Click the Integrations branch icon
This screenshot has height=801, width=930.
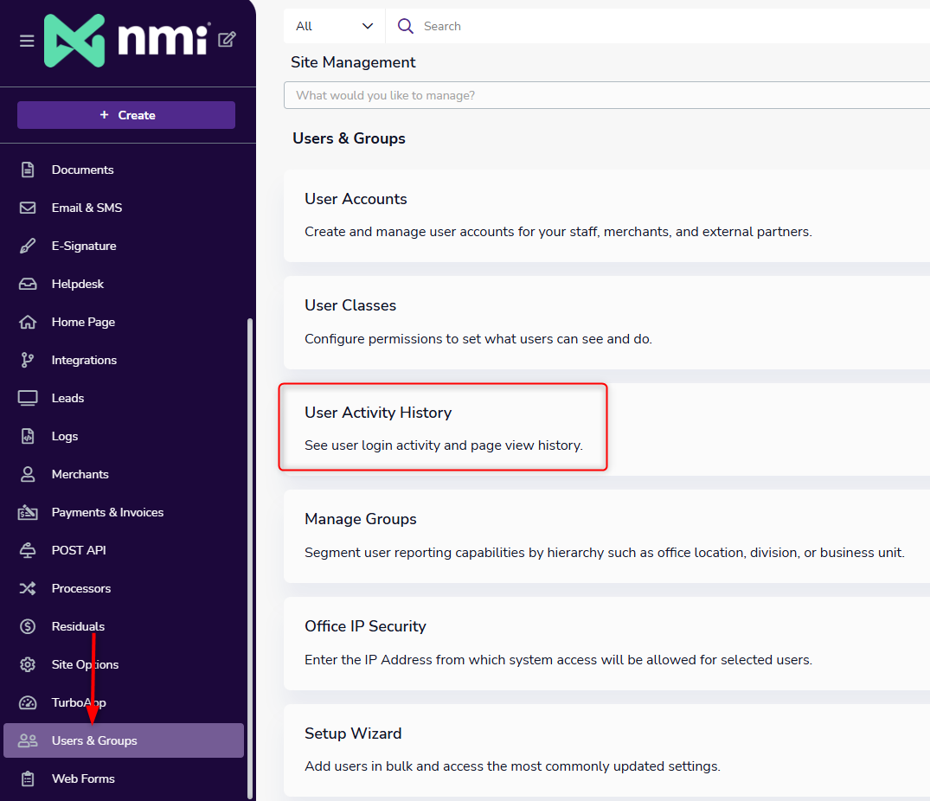coord(28,360)
